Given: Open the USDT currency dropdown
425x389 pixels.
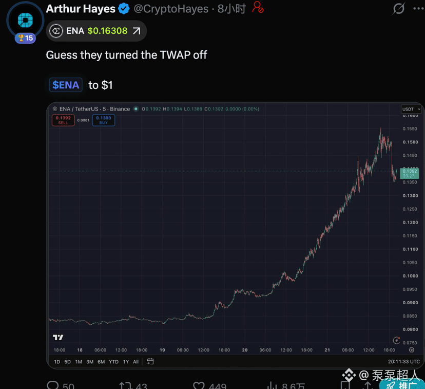Looking at the screenshot, I should (x=411, y=109).
